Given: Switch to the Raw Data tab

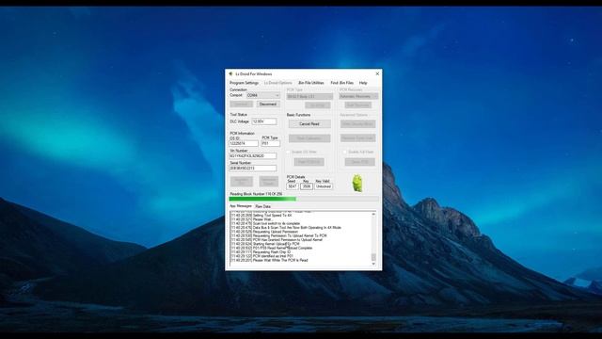Looking at the screenshot, I should pyautogui.click(x=263, y=207).
